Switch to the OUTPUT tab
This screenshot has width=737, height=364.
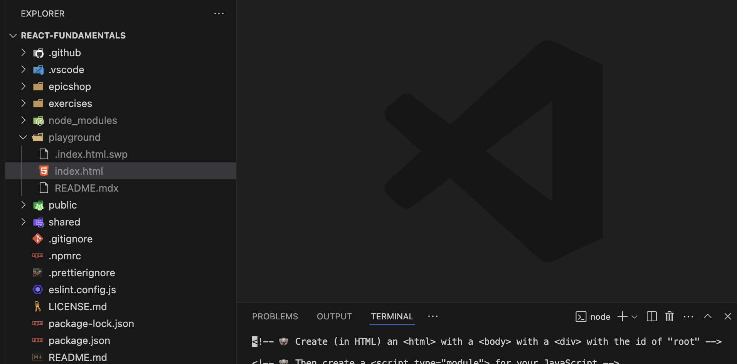pos(334,316)
